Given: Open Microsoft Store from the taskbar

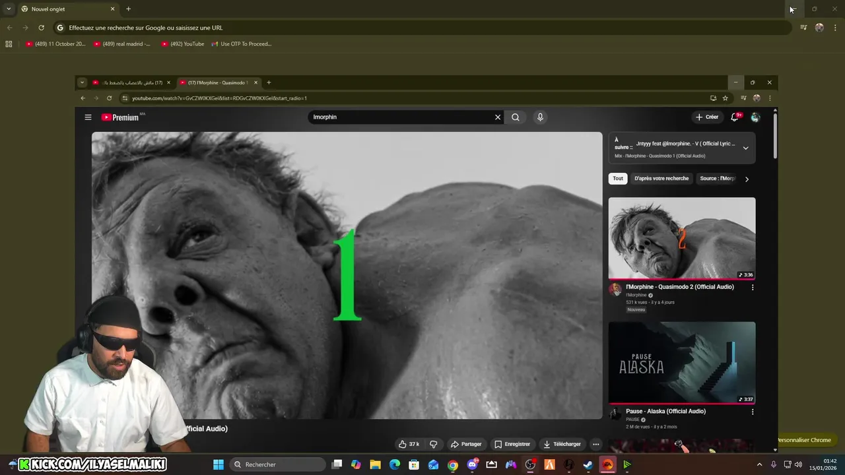Looking at the screenshot, I should tap(414, 464).
